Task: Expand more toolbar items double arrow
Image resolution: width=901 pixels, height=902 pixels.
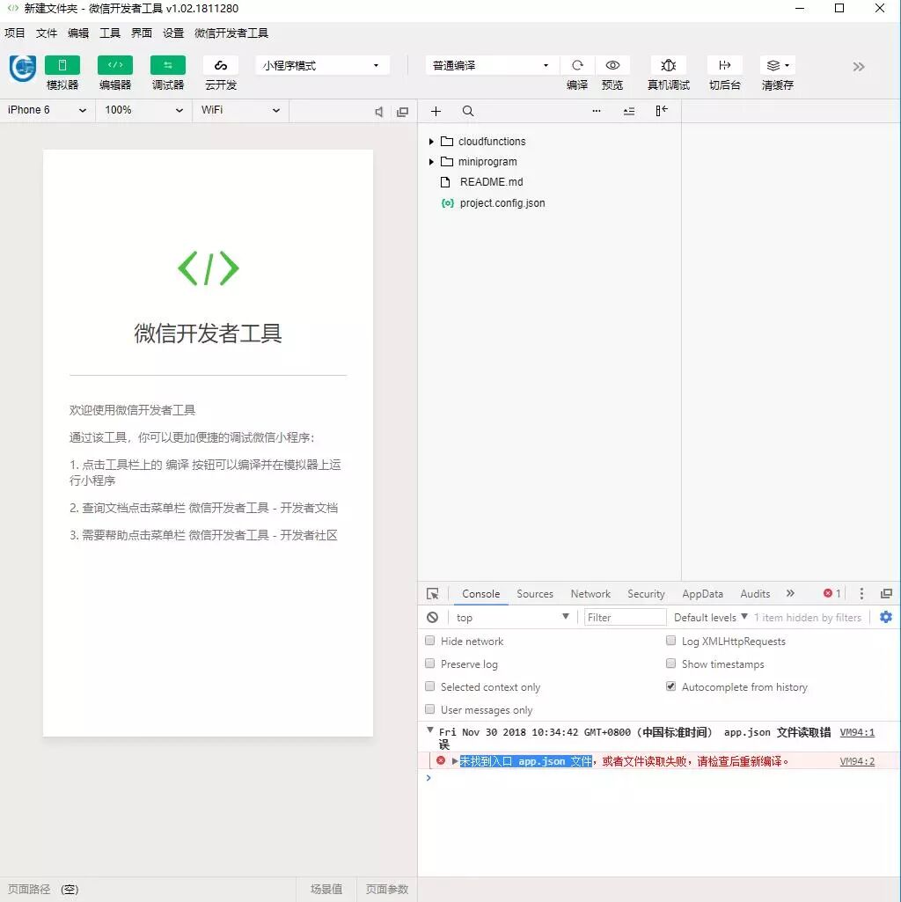Action: click(859, 67)
